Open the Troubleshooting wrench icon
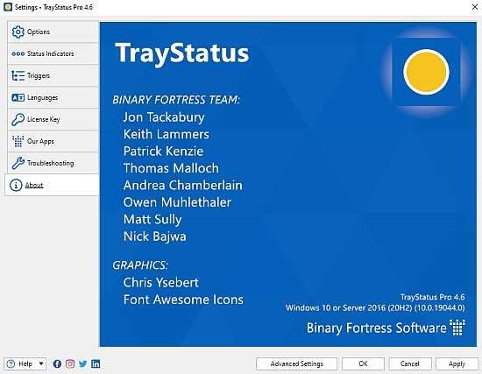 pyautogui.click(x=18, y=163)
